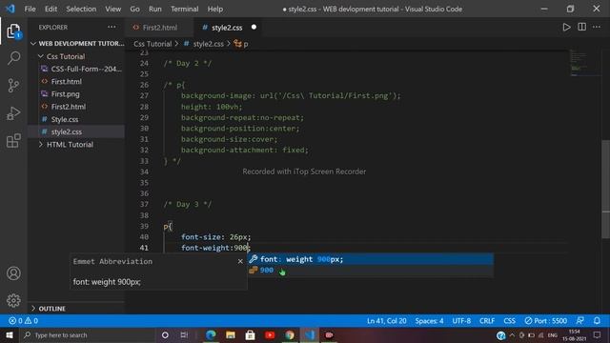Open the screen recorder taskbar icon

(x=329, y=334)
